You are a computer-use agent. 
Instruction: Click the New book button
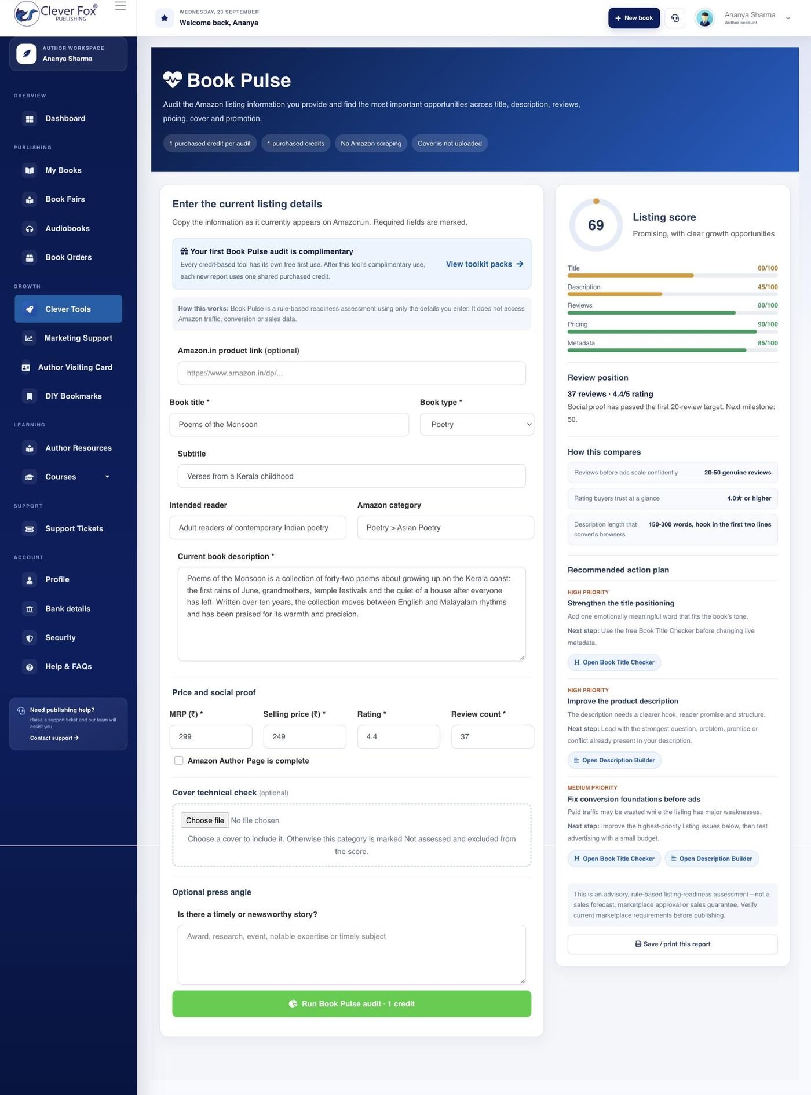coord(634,18)
